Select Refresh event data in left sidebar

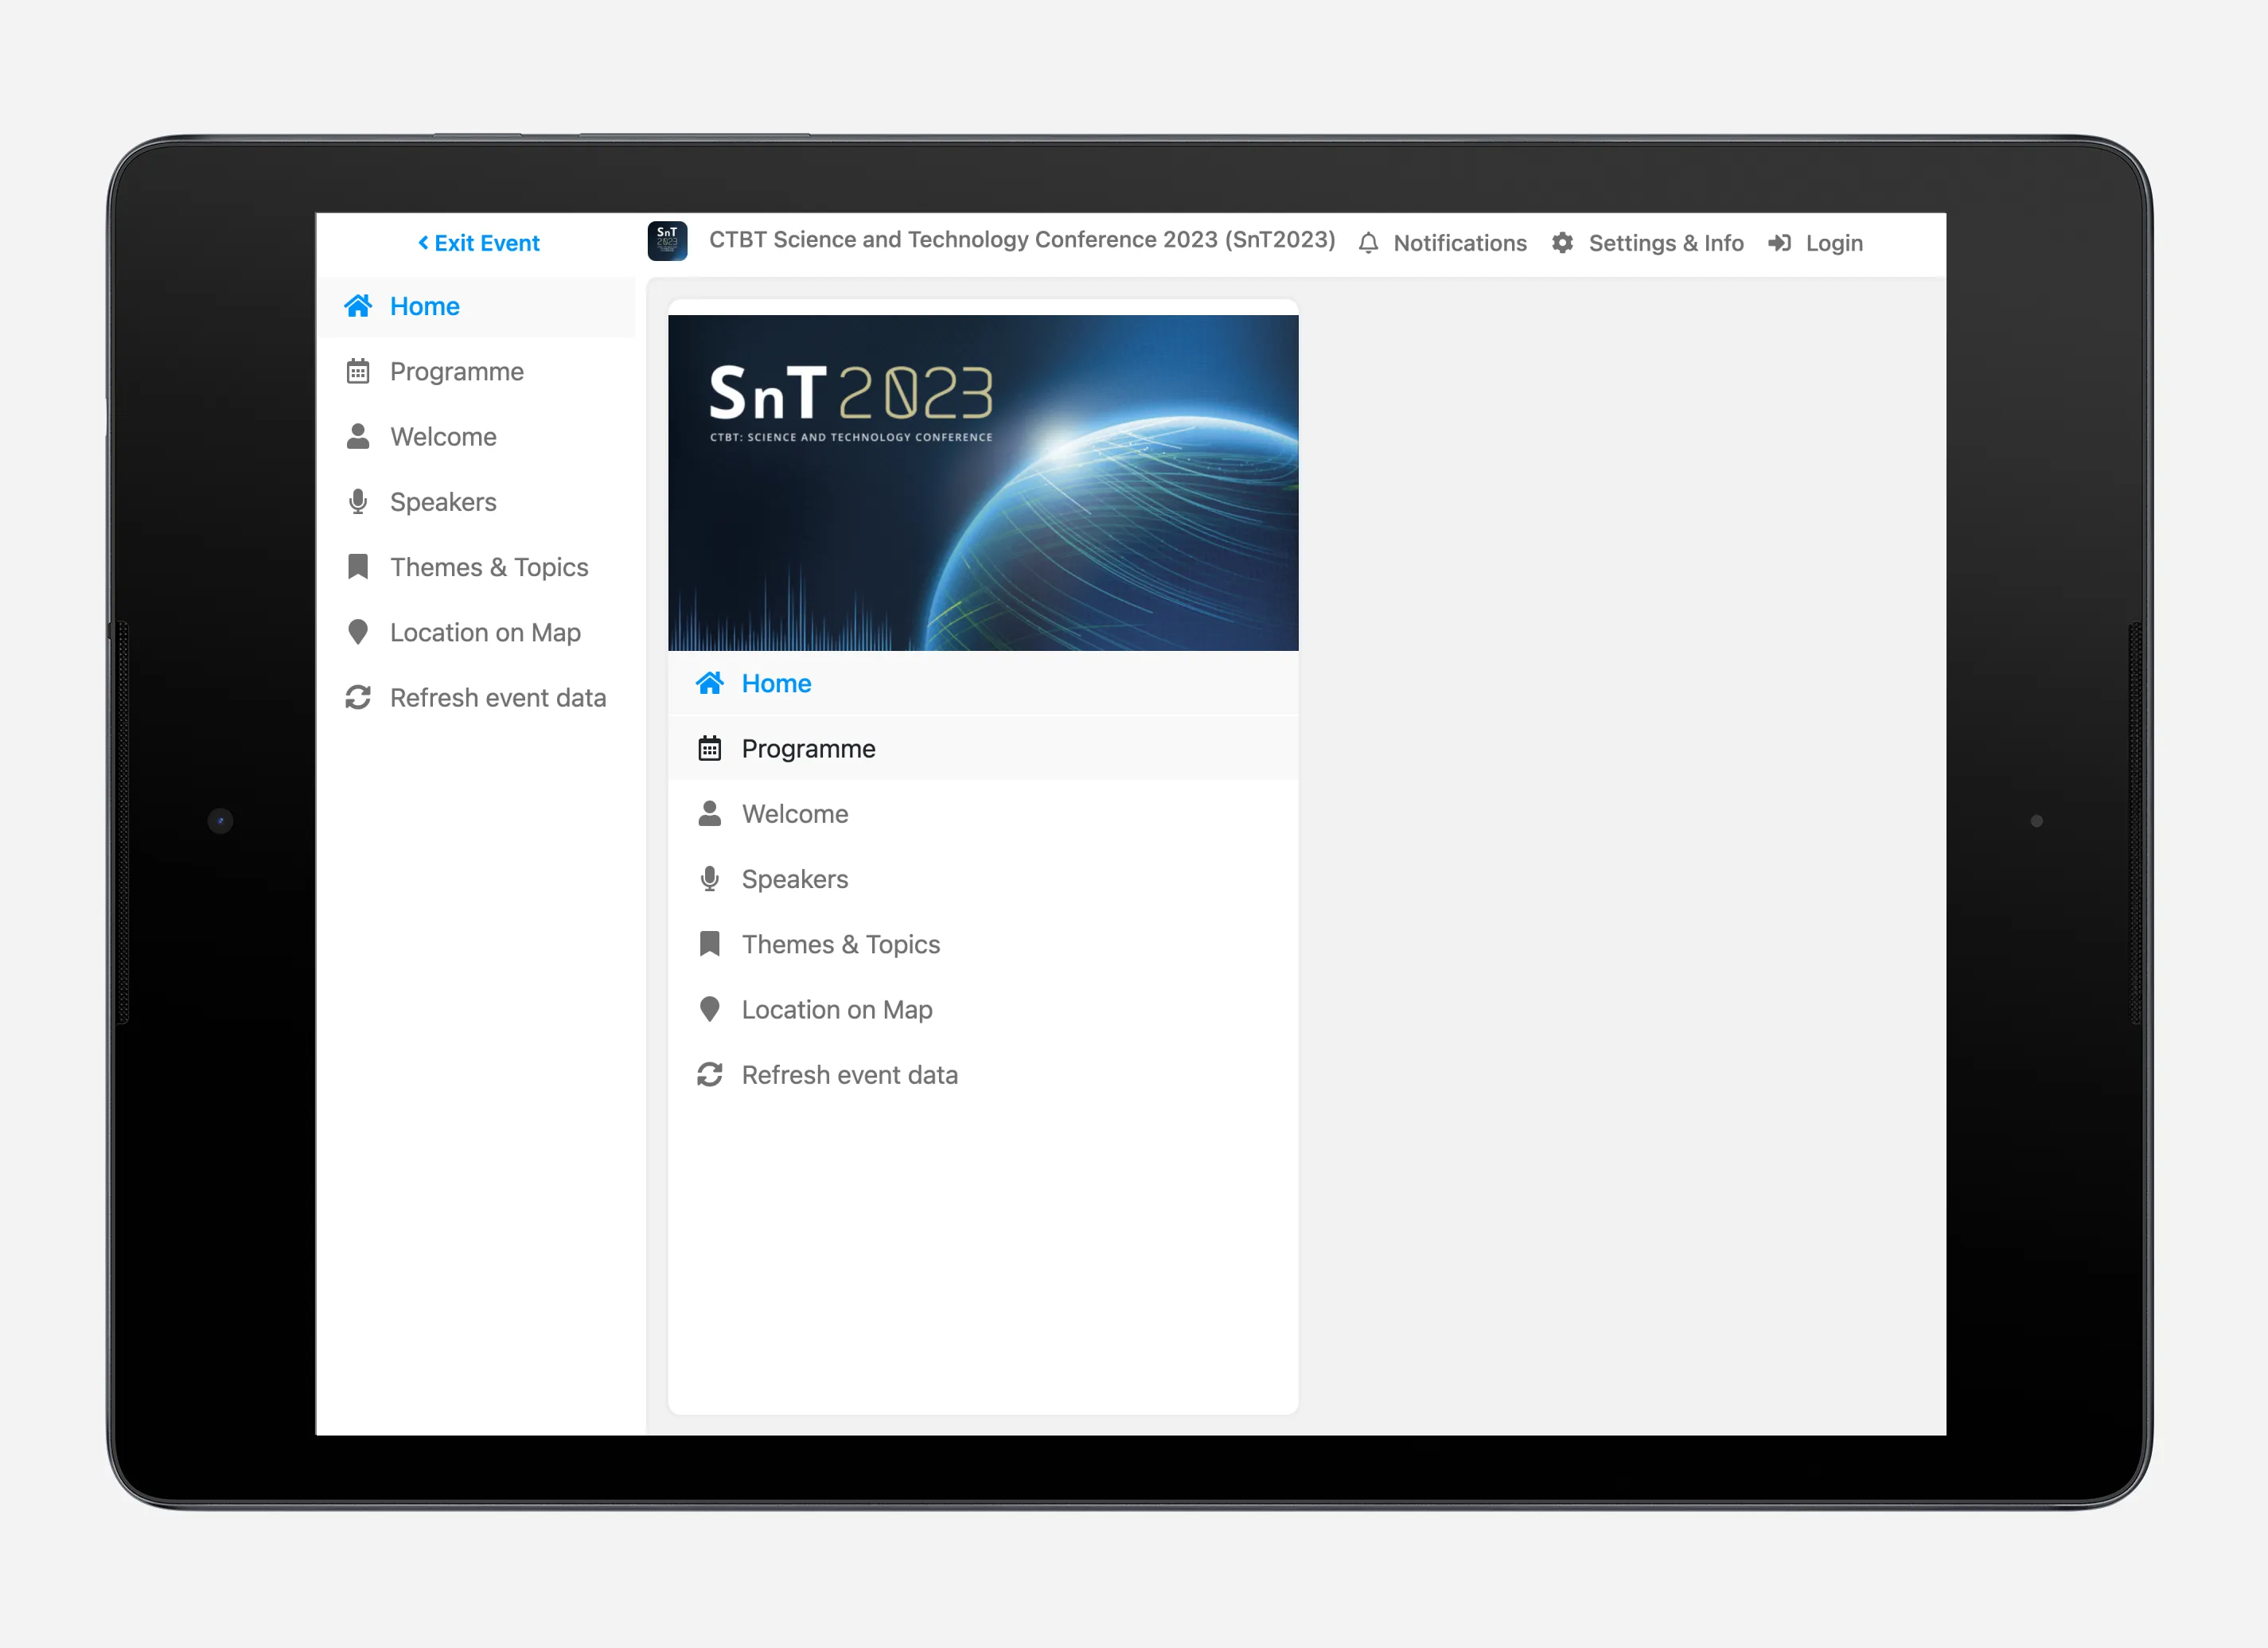476,697
